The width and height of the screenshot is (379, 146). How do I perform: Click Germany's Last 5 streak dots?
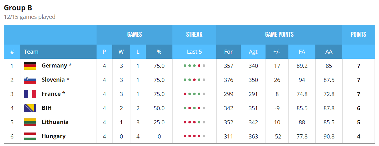click(194, 66)
